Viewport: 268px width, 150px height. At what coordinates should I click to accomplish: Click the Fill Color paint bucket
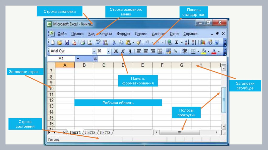point(204,51)
